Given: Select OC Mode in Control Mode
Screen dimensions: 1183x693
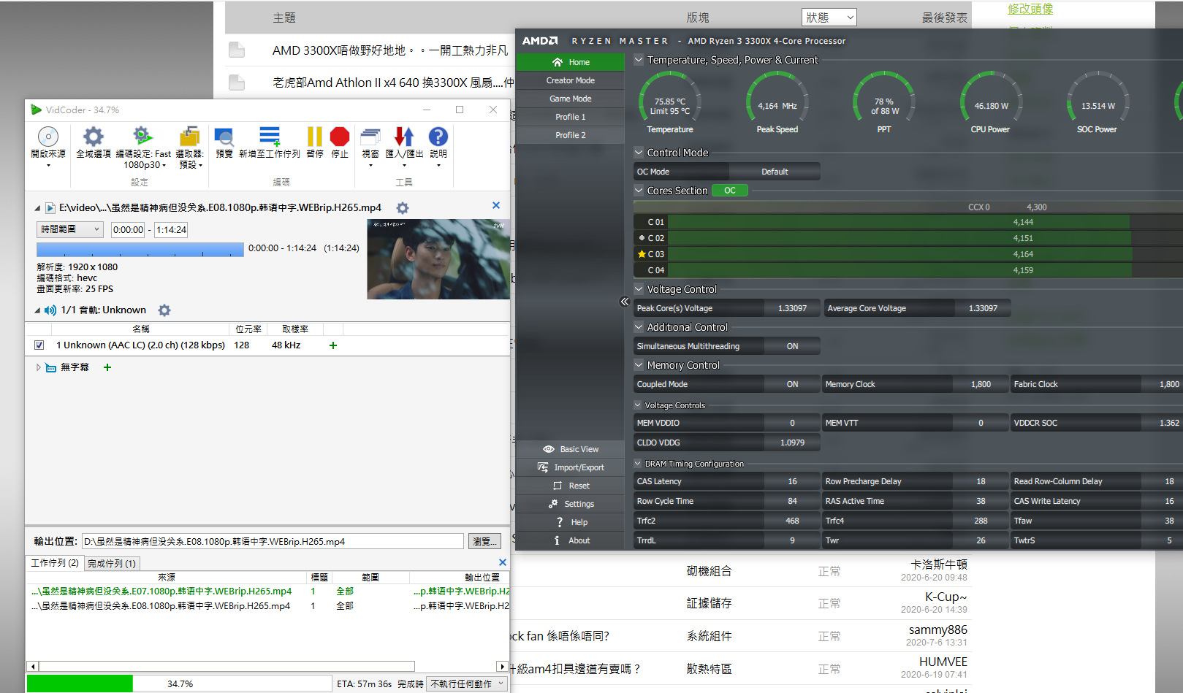Looking at the screenshot, I should [x=681, y=172].
